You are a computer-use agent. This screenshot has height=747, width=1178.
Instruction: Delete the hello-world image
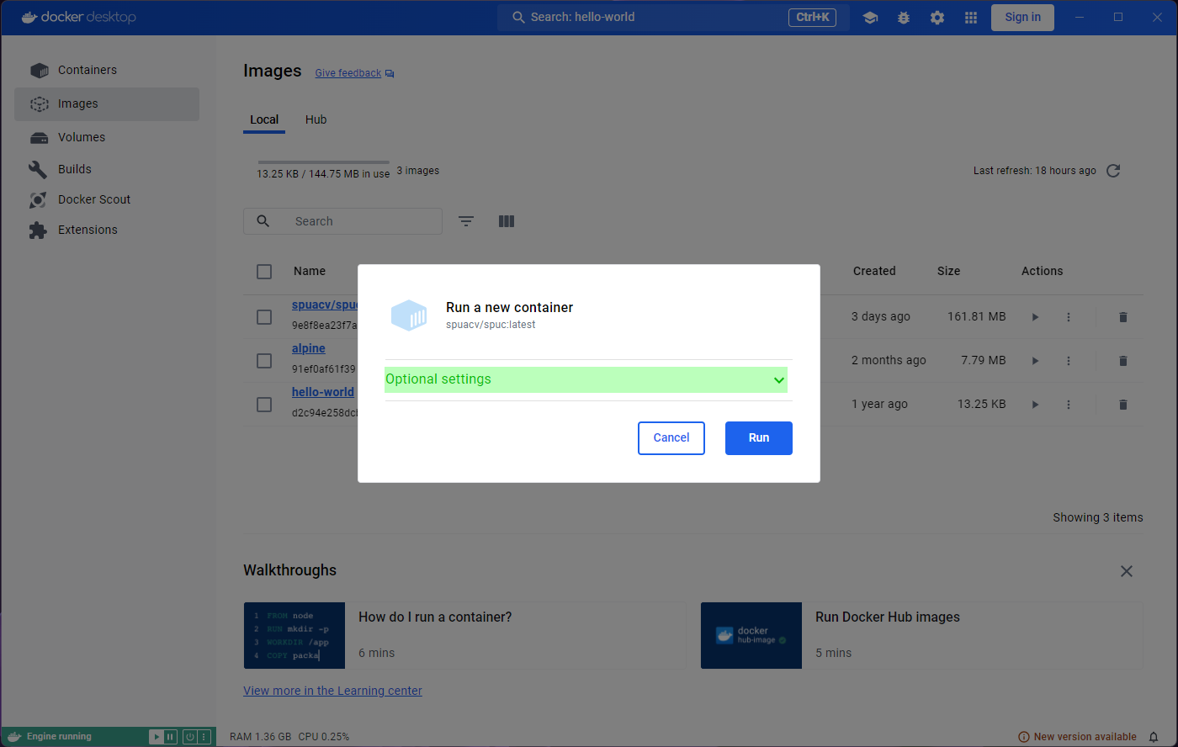click(1122, 405)
